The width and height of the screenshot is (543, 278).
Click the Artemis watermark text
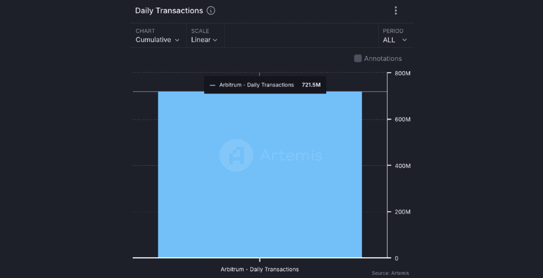tap(291, 155)
